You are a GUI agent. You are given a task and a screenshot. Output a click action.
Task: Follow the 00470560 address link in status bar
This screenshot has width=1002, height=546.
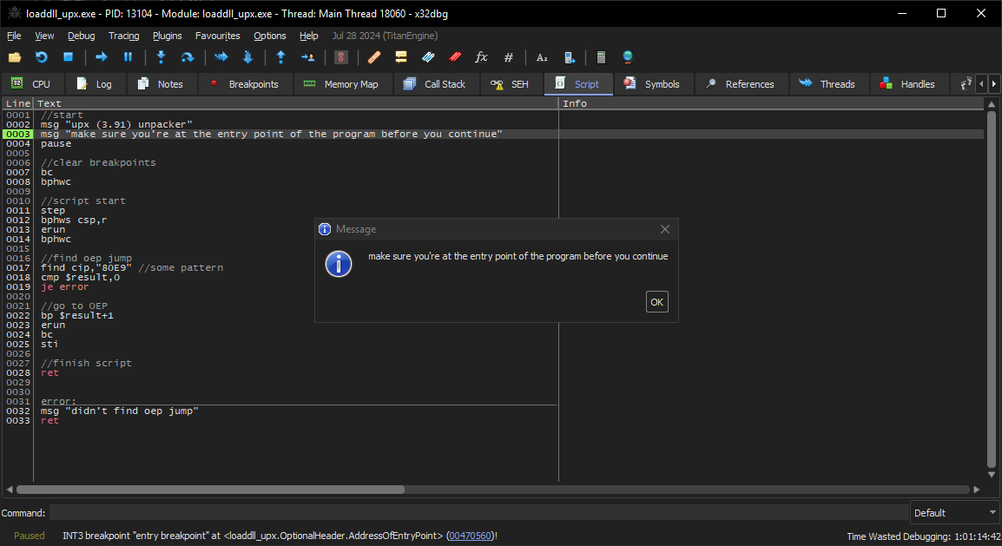point(470,536)
